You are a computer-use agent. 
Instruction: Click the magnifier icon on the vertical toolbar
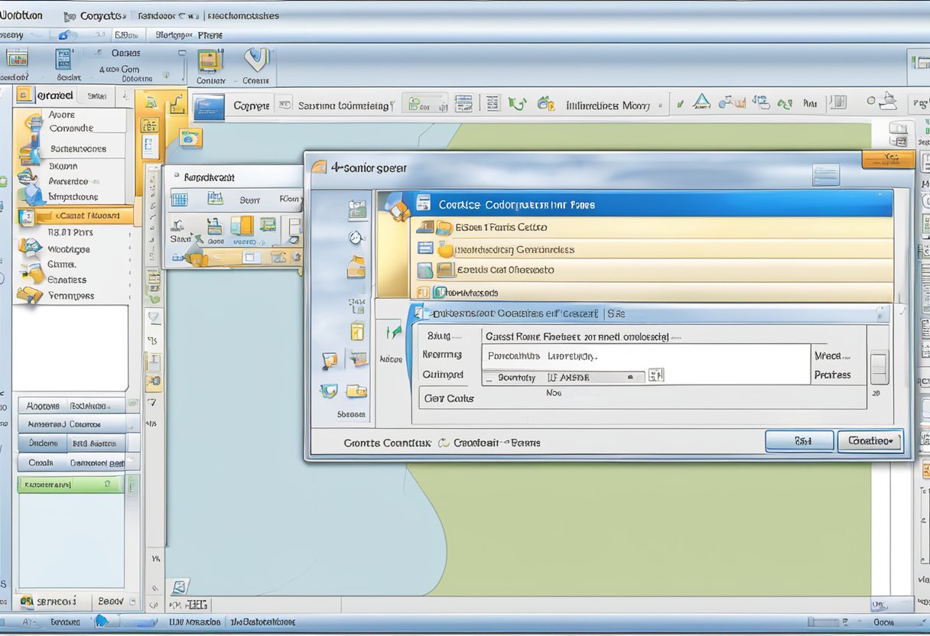[x=355, y=238]
